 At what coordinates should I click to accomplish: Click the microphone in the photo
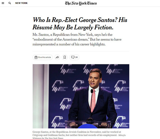tap(92, 91)
